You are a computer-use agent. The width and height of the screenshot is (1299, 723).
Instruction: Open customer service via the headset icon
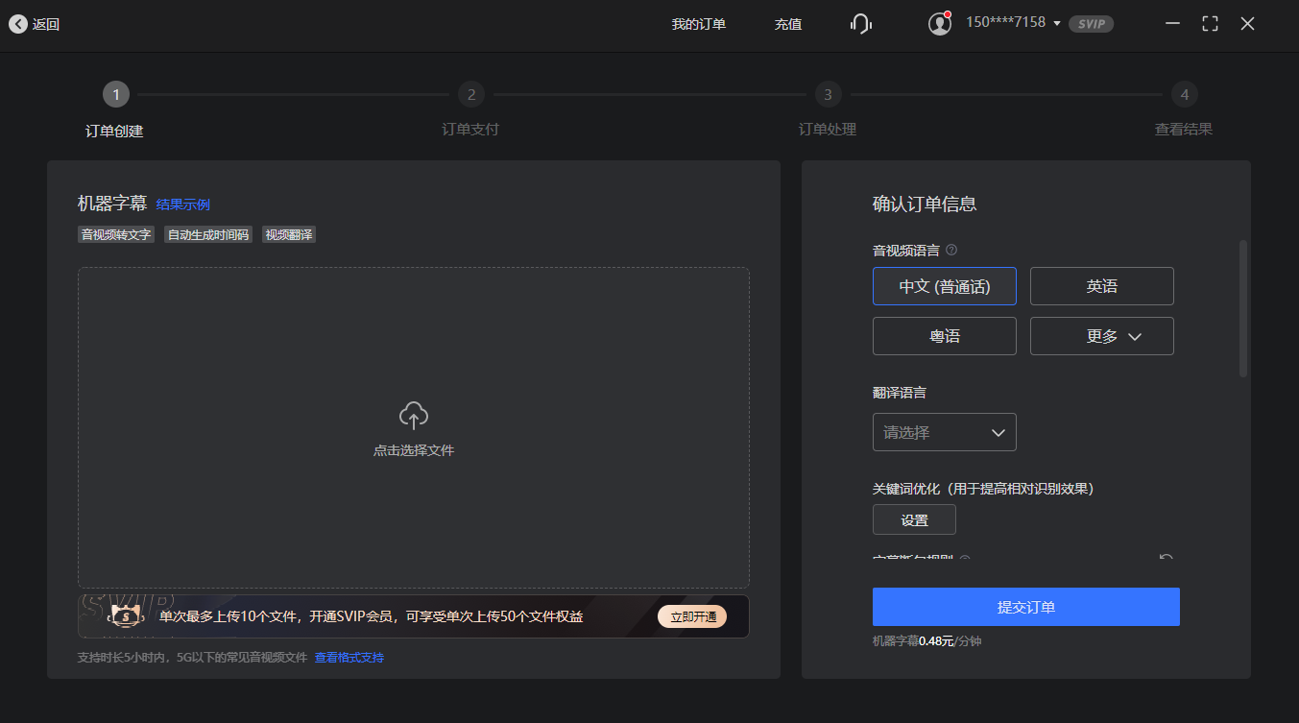tap(860, 24)
